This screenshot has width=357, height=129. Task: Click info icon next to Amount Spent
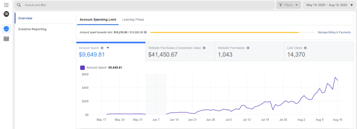tap(102, 48)
